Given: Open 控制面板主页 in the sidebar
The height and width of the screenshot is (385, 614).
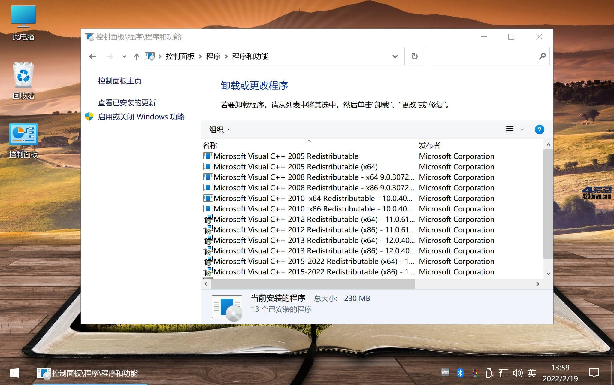Looking at the screenshot, I should [120, 81].
